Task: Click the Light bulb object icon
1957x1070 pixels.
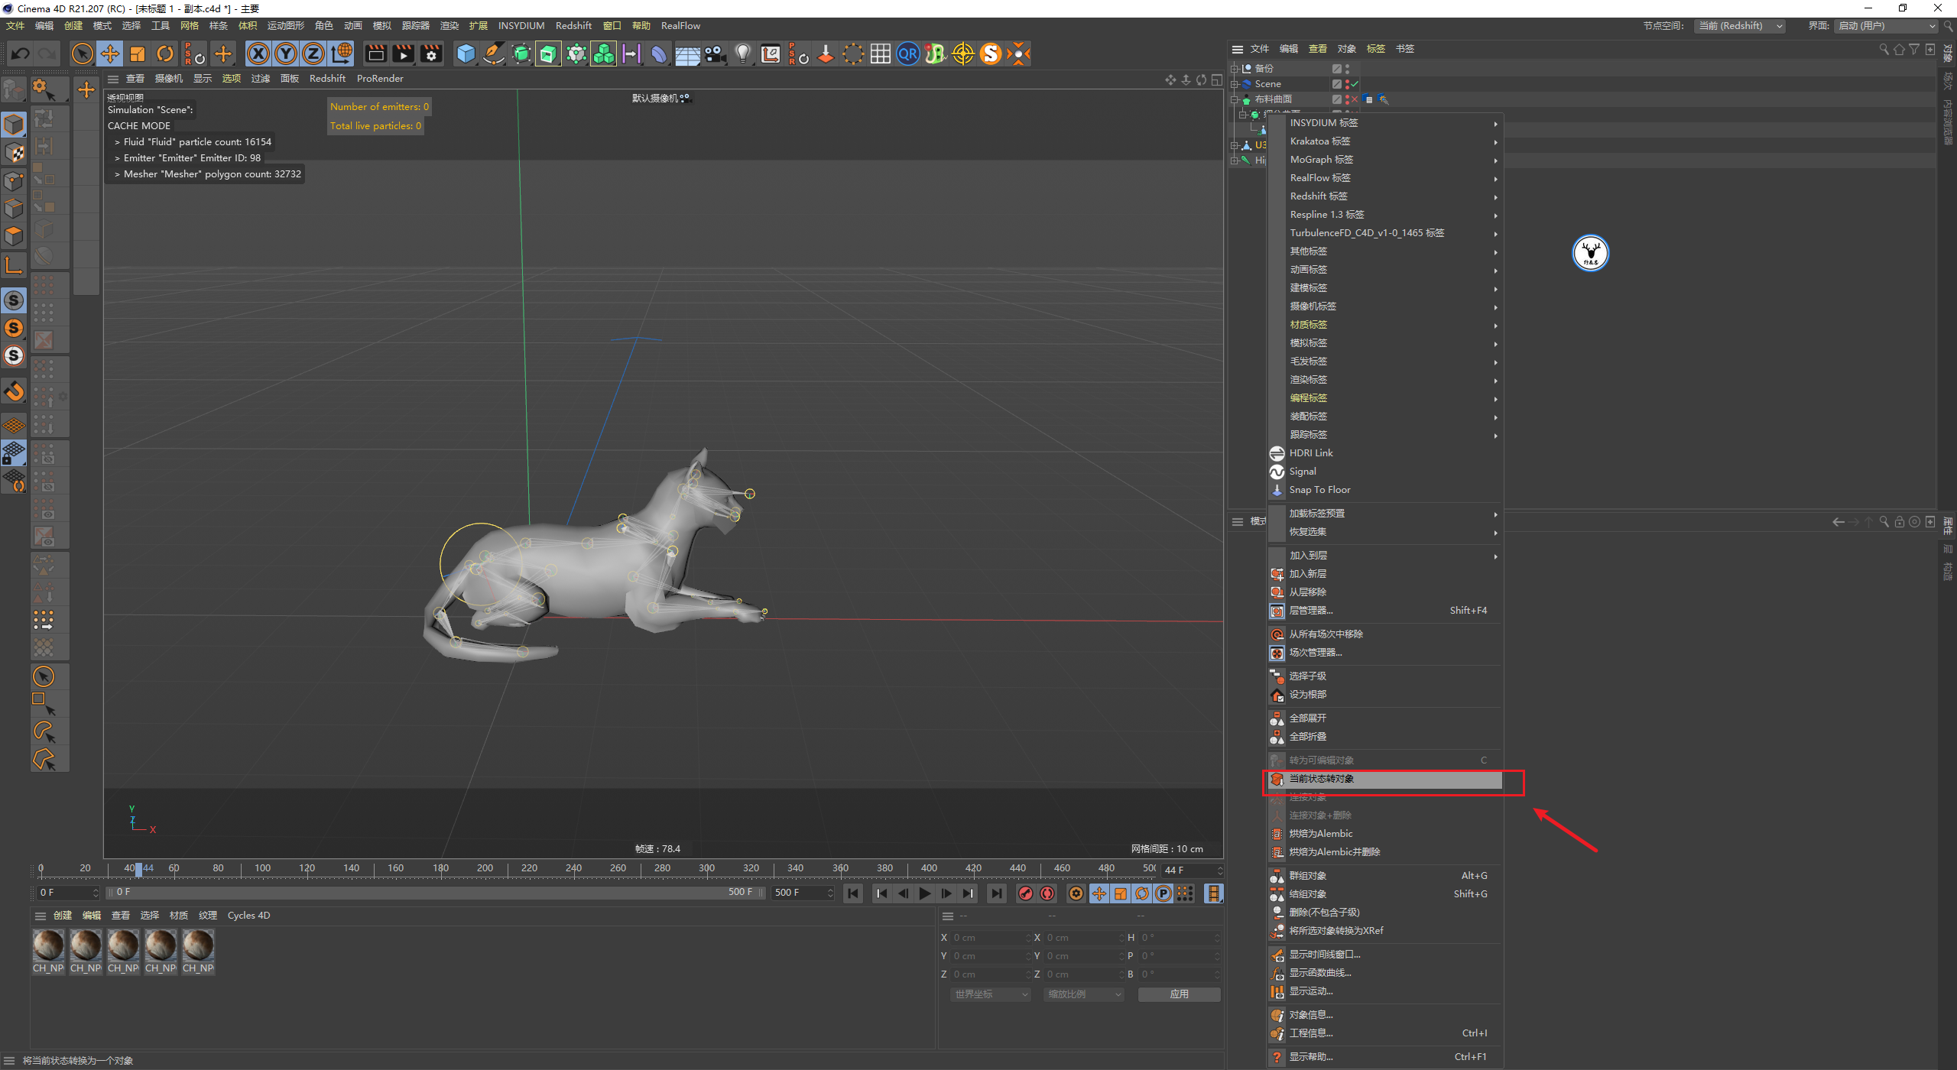Action: pos(742,53)
